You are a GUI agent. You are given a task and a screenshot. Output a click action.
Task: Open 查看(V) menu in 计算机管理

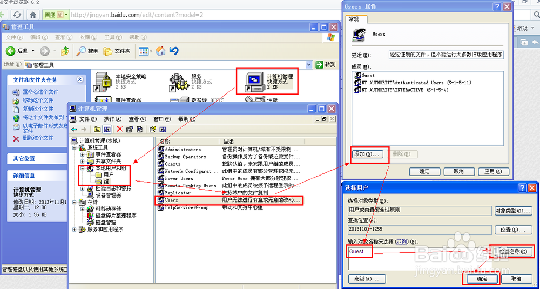point(137,119)
